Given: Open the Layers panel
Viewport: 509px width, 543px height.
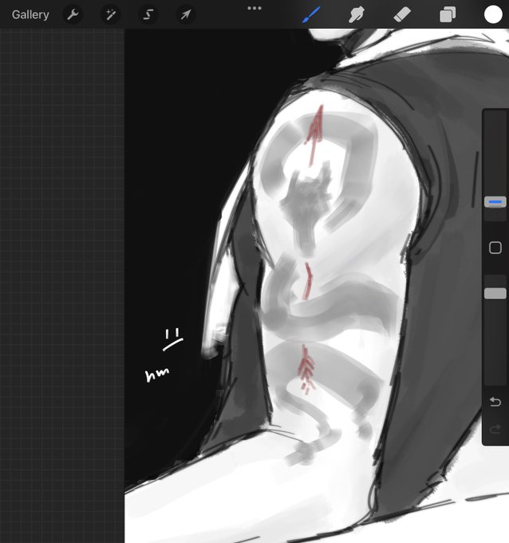Looking at the screenshot, I should pyautogui.click(x=448, y=15).
